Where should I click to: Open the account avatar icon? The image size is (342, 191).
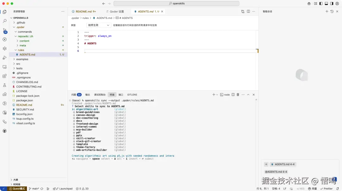pyautogui.click(x=337, y=3)
